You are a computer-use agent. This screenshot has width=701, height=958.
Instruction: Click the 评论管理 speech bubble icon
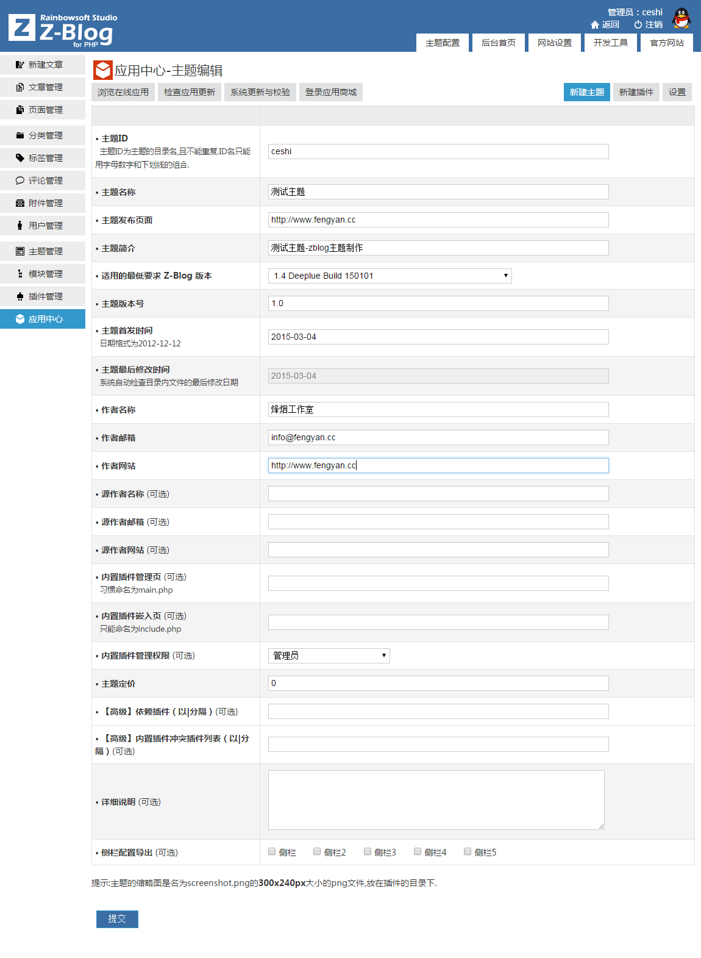click(20, 181)
